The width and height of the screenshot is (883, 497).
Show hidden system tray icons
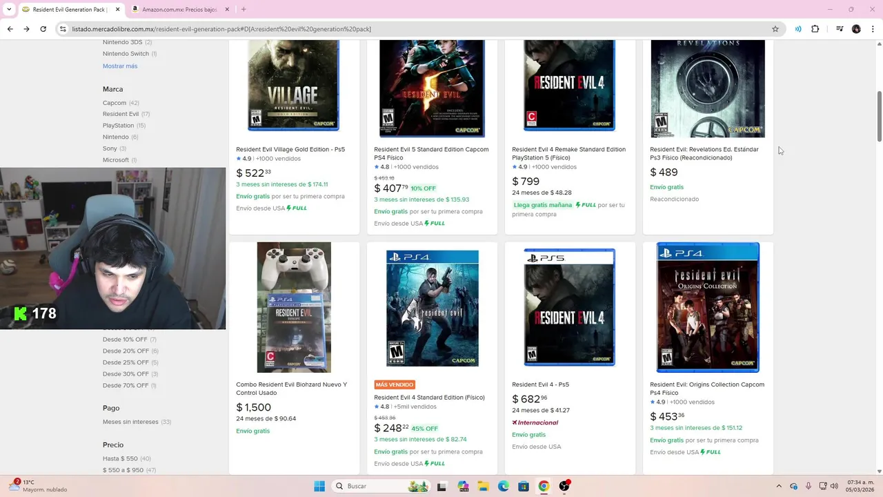pyautogui.click(x=779, y=486)
